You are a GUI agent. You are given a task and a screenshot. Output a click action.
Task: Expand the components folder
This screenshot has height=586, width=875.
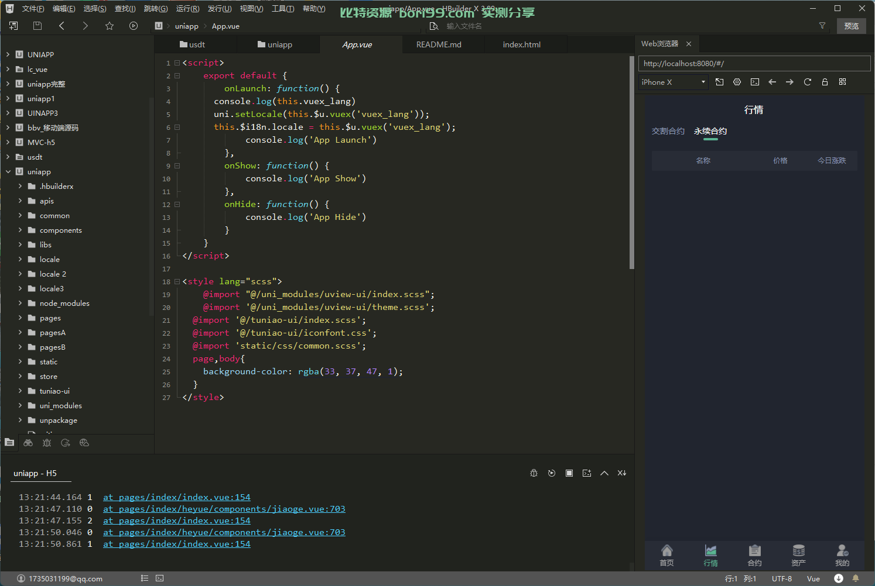pos(20,230)
